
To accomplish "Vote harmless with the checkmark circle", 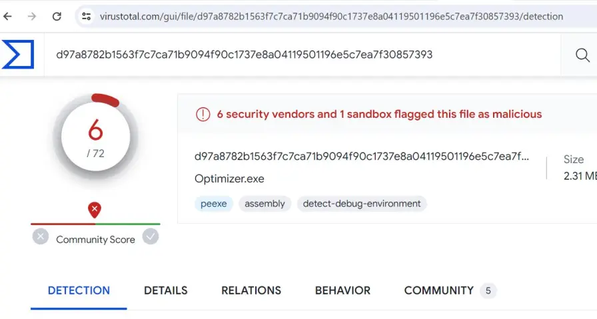I will [151, 237].
